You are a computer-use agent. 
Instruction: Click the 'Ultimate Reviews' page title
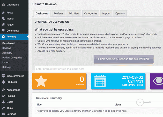(45, 4)
